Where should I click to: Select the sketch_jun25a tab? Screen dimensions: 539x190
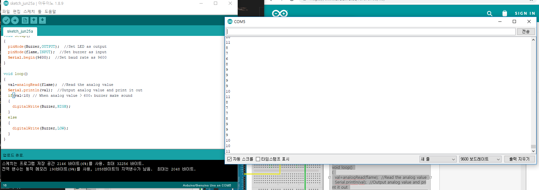(20, 31)
